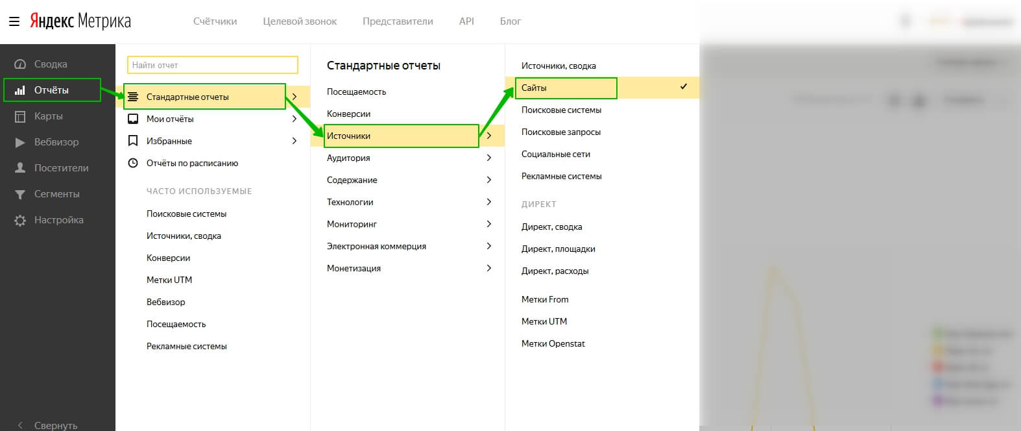
Task: Open the Источники, сводка report in sources list
Action: click(559, 66)
